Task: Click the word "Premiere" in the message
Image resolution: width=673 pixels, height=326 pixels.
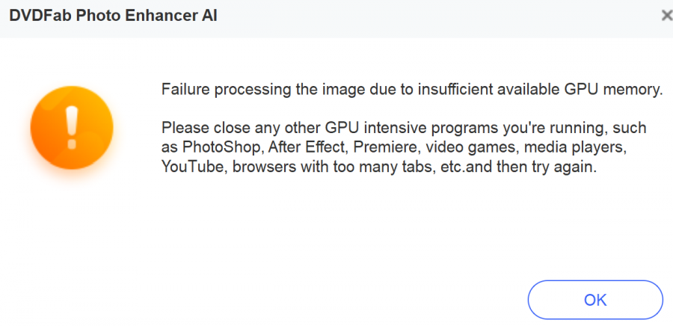Action: pyautogui.click(x=365, y=148)
